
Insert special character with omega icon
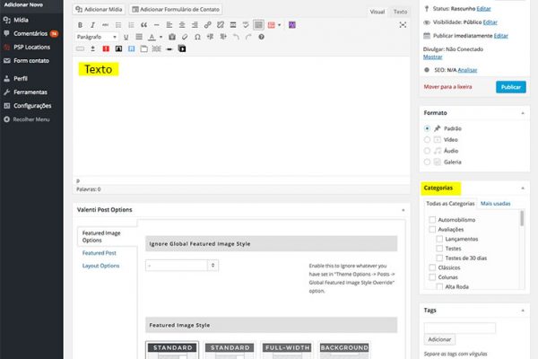(197, 38)
